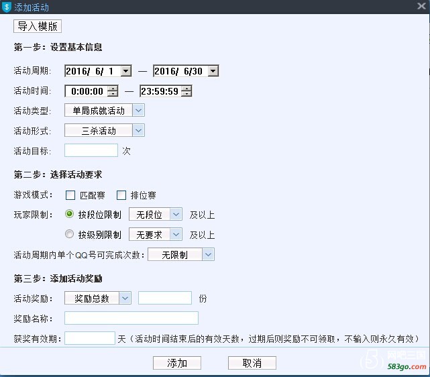Click the 导入模版 button
The width and height of the screenshot is (430, 377).
coord(38,27)
